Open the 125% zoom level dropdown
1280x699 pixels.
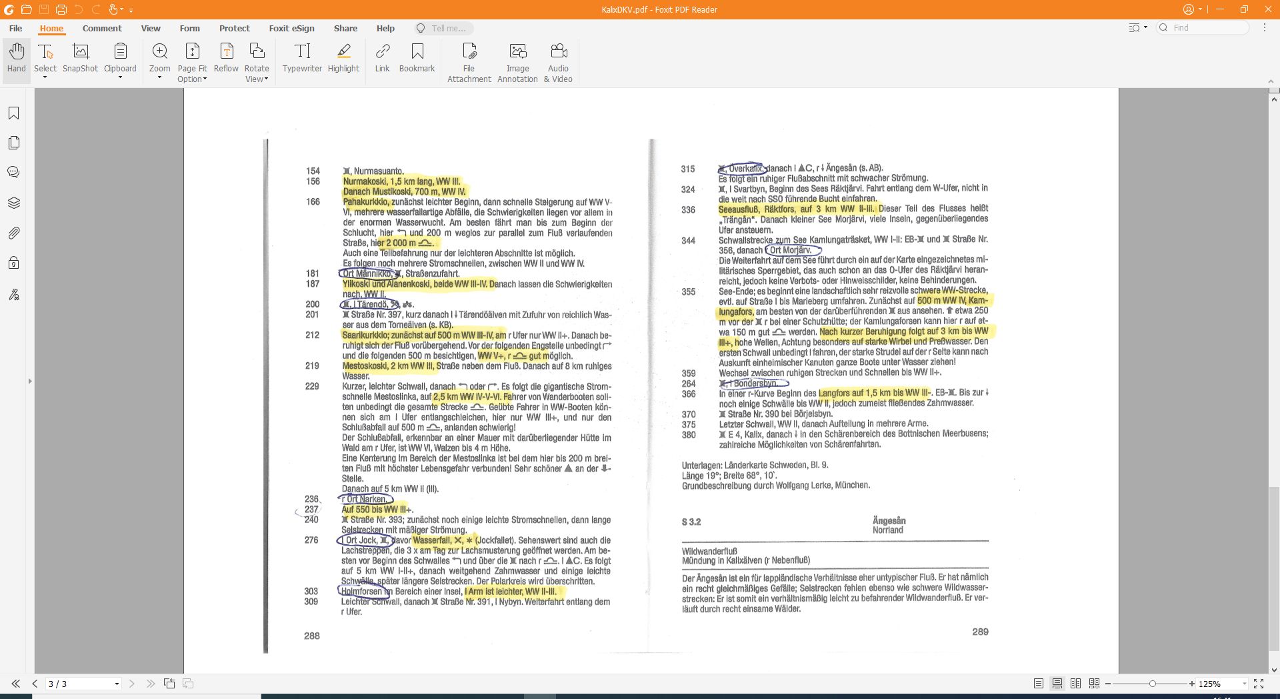pyautogui.click(x=1244, y=684)
